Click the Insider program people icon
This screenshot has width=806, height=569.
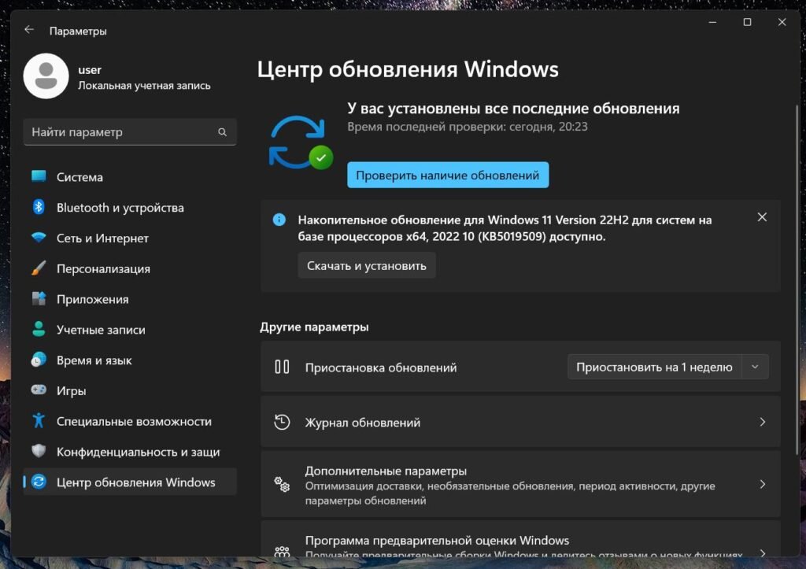click(282, 552)
